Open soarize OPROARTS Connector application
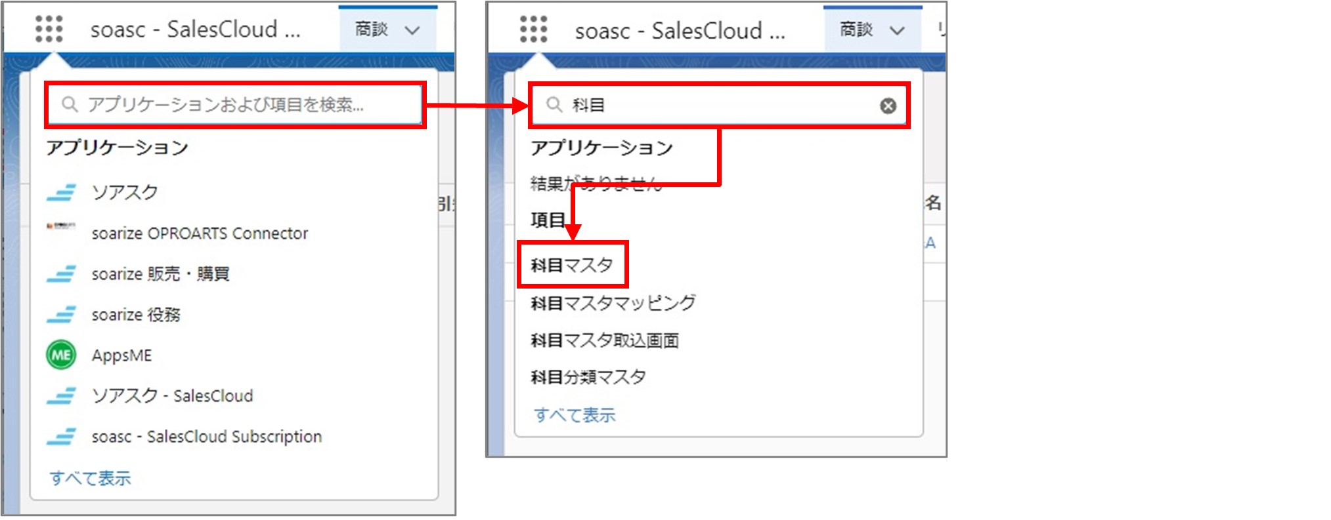The height and width of the screenshot is (520, 1331). 200,233
